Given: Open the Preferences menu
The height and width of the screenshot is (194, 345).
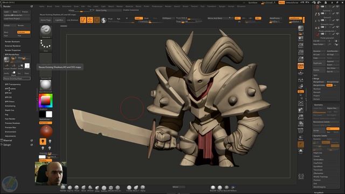Looking at the screenshot, I should [x=157, y=6].
